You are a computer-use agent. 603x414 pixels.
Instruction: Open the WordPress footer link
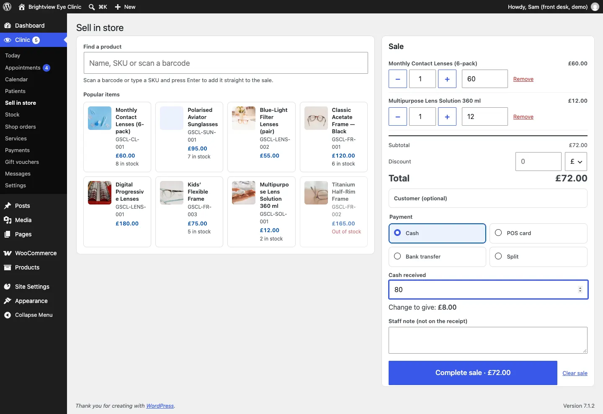pyautogui.click(x=160, y=406)
